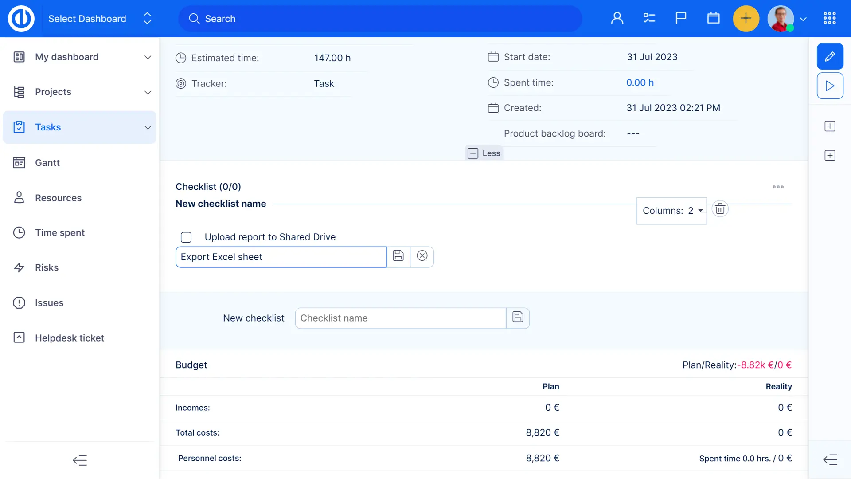Click the yellow plus create button

pyautogui.click(x=746, y=19)
